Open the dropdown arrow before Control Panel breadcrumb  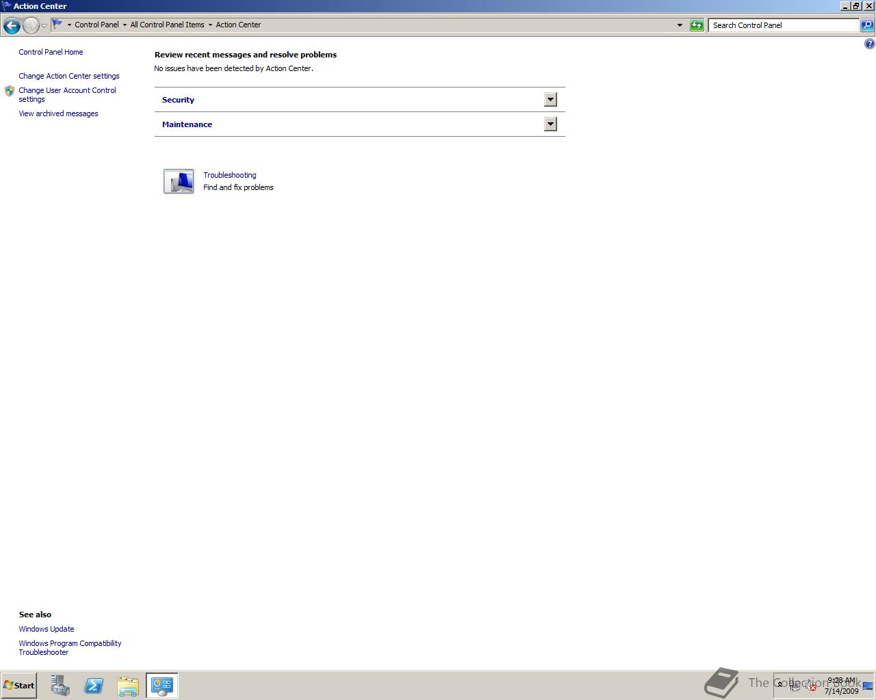69,25
